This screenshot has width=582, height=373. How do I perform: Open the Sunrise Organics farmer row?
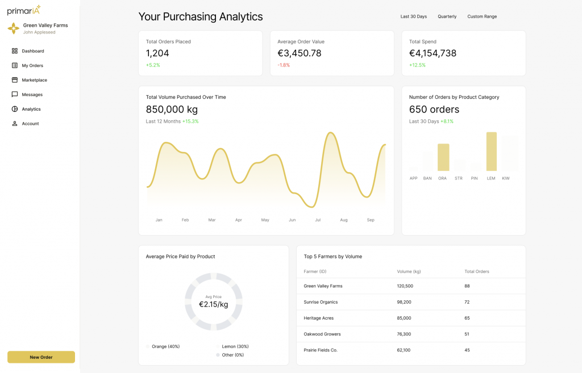click(x=321, y=302)
